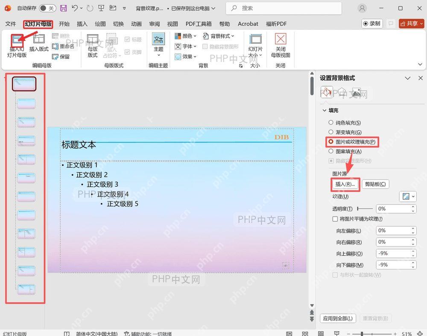Start slideshow from beginning icon
Image resolution: width=427 pixels, height=336 pixels.
[101, 8]
